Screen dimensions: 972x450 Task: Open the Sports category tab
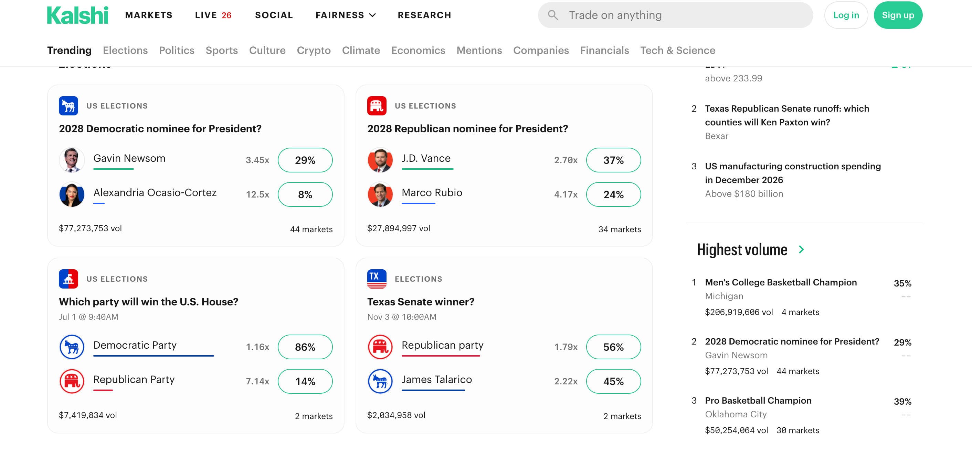click(222, 50)
